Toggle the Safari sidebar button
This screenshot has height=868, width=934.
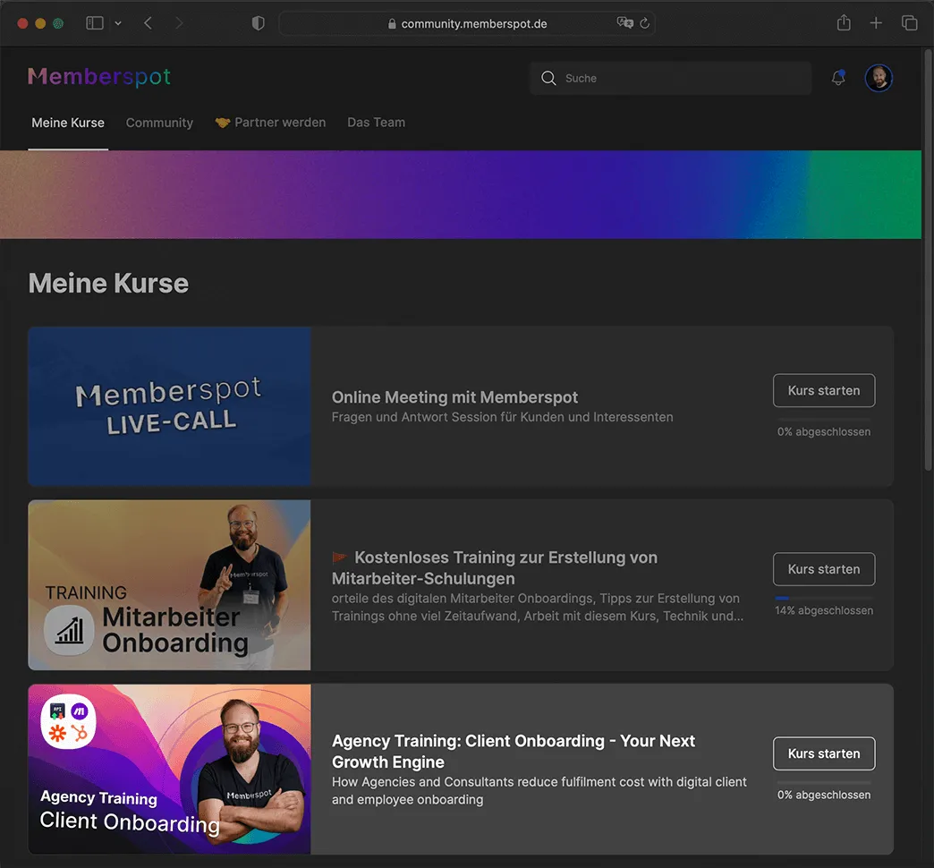95,23
